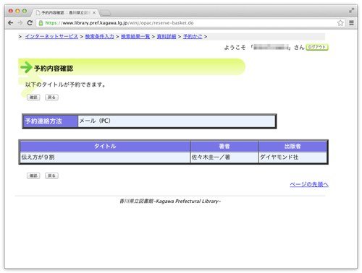Image resolution: width=362 pixels, height=273 pixels.
Task: Click the メール(PC) contact method value
Action: pos(177,121)
